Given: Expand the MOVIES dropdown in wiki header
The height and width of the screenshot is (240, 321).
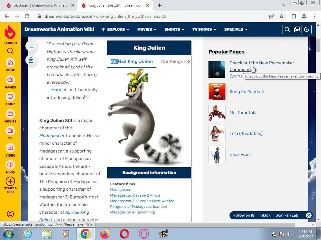Looking at the screenshot, I should 147,29.
